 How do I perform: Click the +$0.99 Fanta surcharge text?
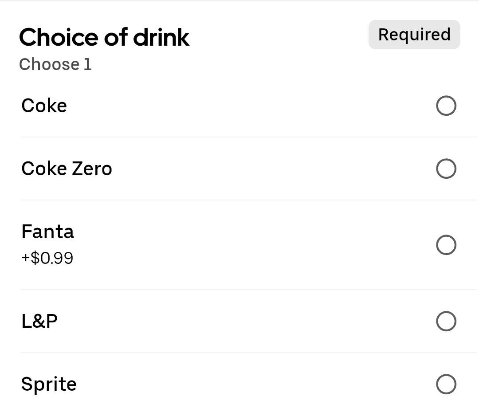coord(47,258)
